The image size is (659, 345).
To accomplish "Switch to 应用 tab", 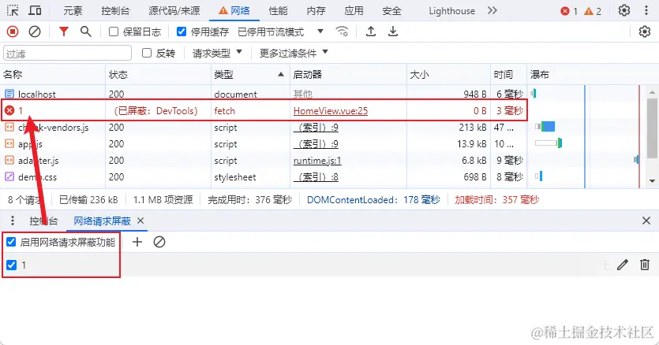I will [x=354, y=11].
